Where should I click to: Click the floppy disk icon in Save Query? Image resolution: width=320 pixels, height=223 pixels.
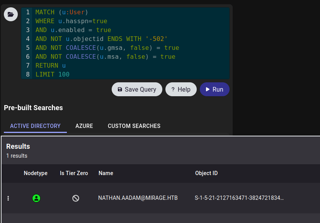(120, 89)
